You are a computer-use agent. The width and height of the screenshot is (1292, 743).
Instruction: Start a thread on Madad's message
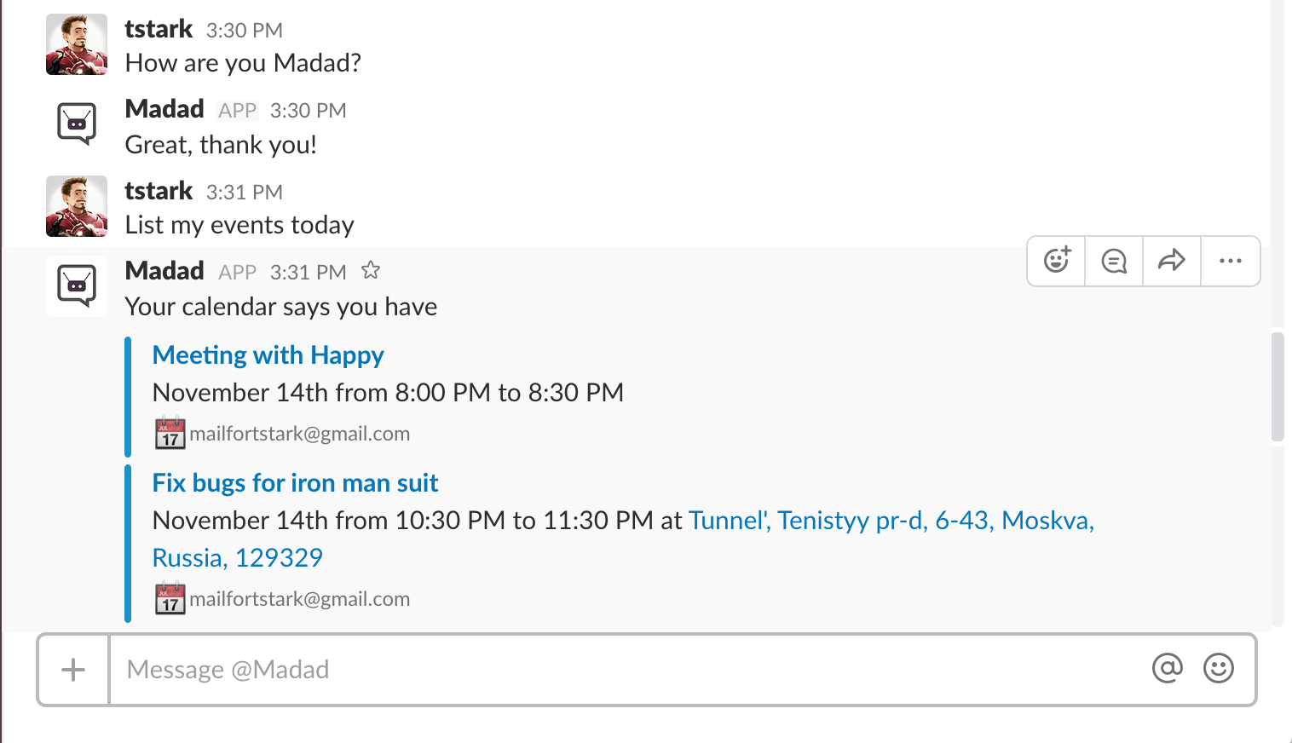(x=1114, y=261)
